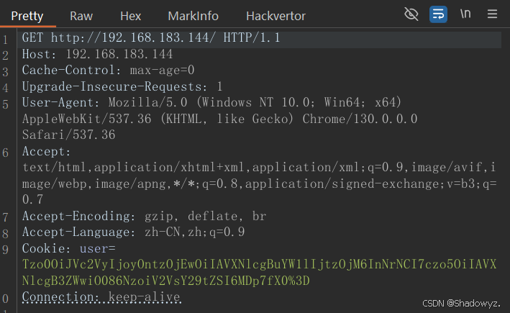
Task: Click the User-Agent: Mozilla/5.0 line
Action: [x=211, y=102]
